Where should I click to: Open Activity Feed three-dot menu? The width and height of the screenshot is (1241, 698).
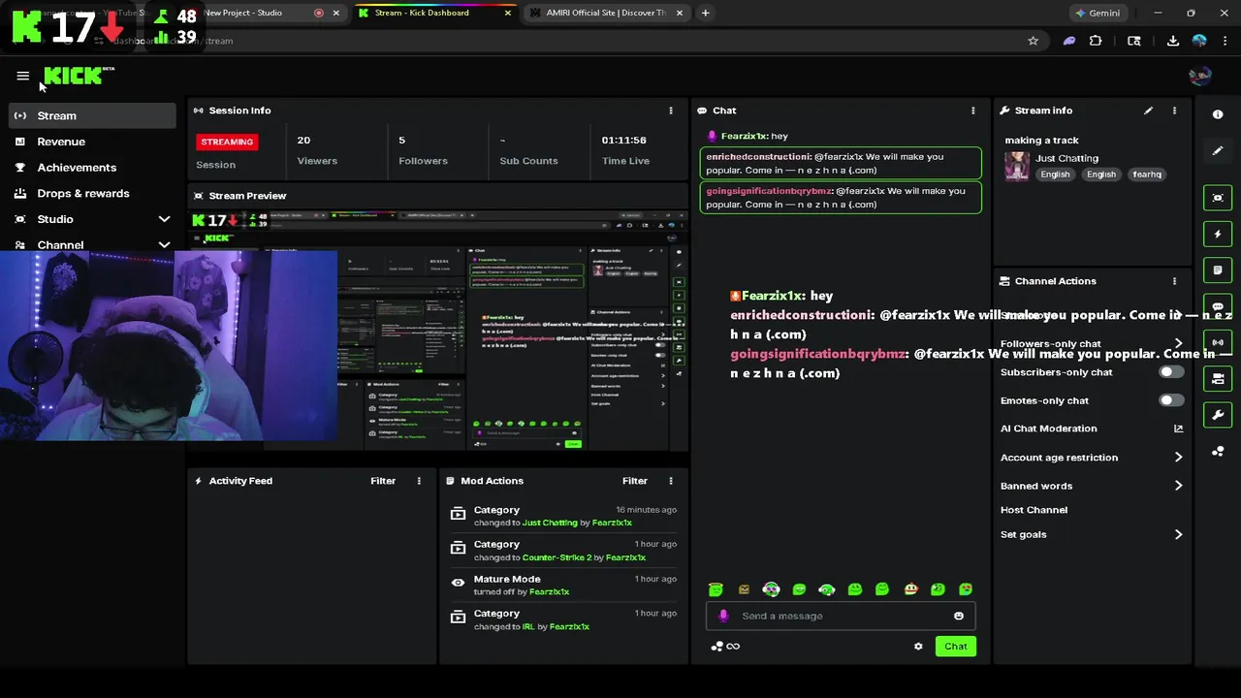pos(419,481)
